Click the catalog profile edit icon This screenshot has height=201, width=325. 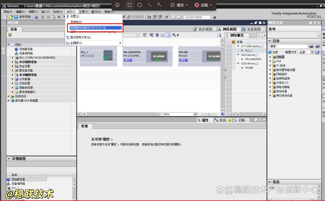(318, 52)
